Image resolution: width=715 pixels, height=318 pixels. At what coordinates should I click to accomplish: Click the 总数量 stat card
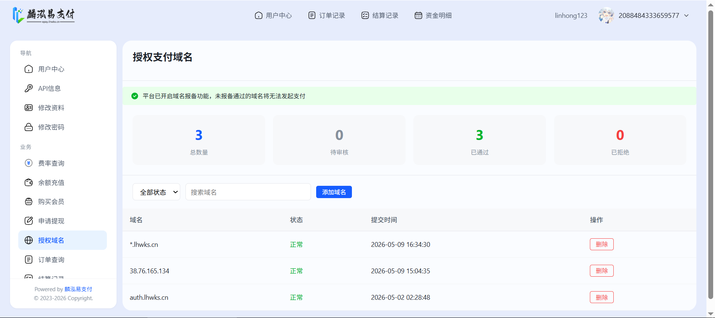tap(199, 140)
